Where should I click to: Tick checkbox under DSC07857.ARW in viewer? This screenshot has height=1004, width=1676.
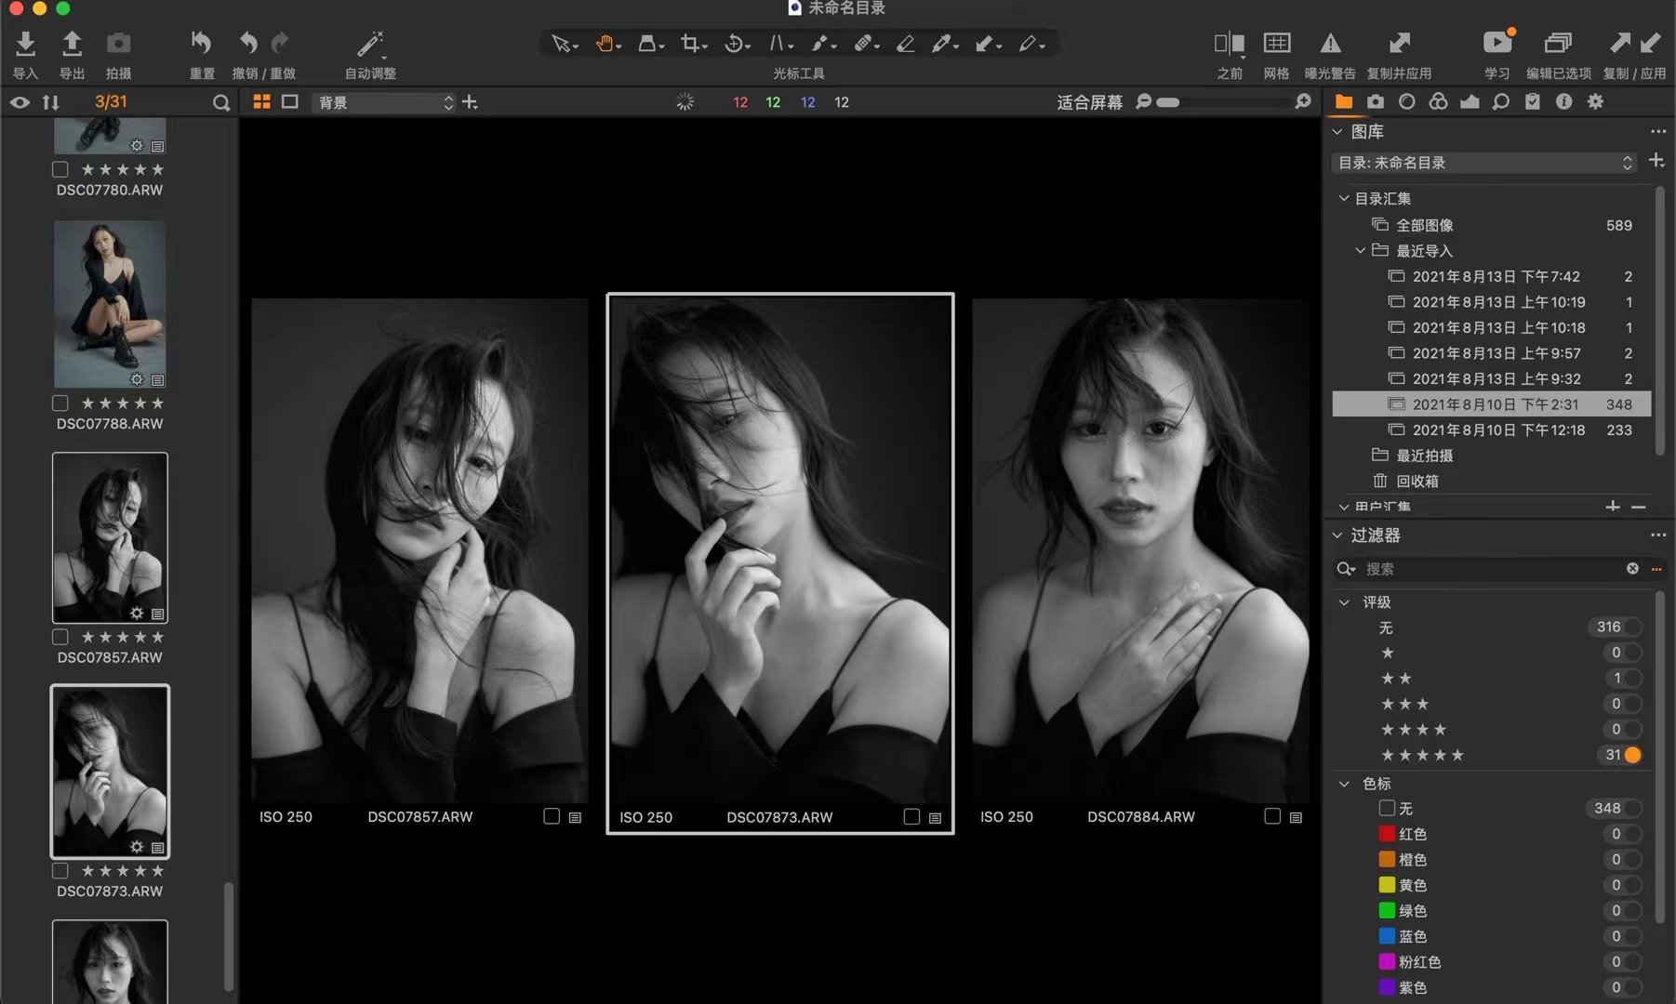point(552,816)
